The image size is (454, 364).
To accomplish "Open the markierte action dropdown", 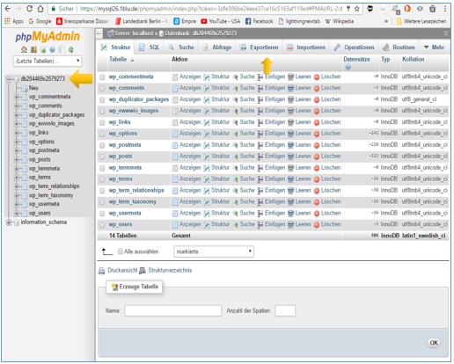I will pyautogui.click(x=214, y=251).
